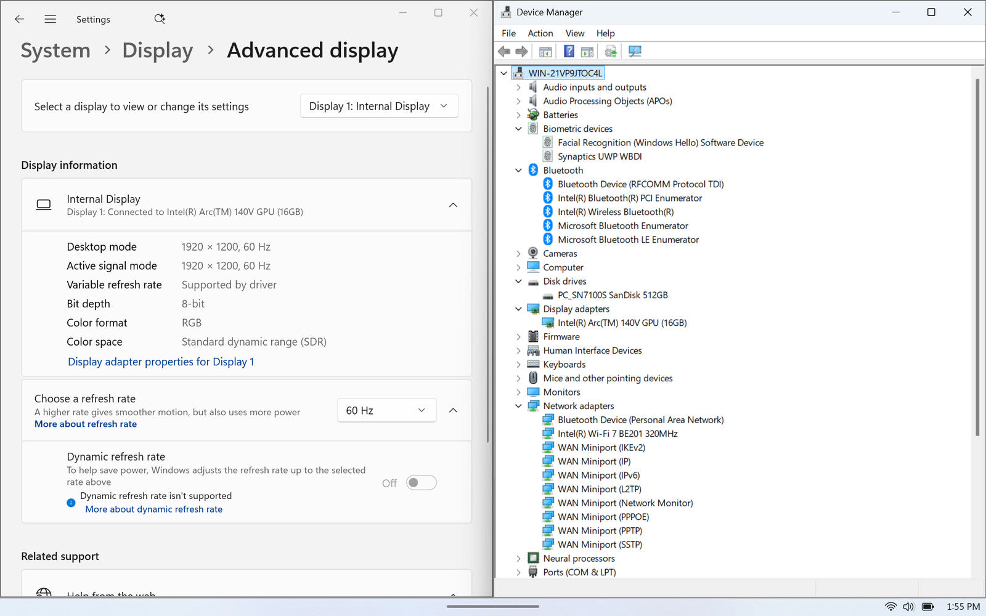Open the display selection dropdown
986x616 pixels.
(x=379, y=106)
